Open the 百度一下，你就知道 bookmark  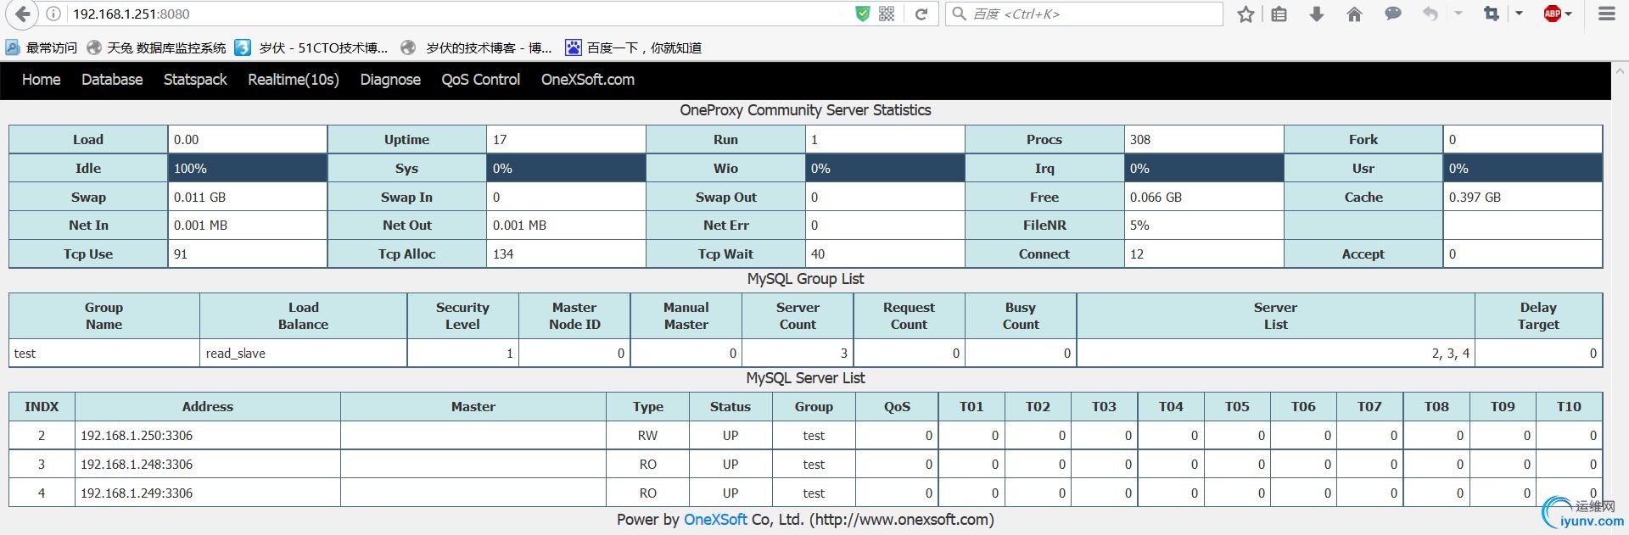coord(634,47)
